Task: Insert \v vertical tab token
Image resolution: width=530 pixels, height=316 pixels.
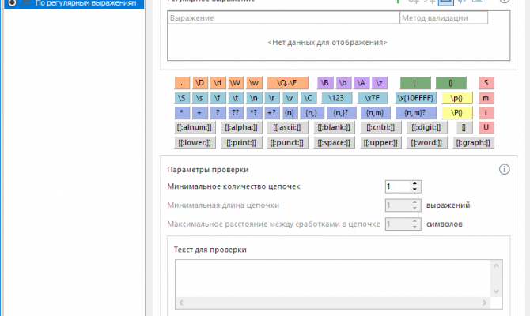Action: coord(290,98)
